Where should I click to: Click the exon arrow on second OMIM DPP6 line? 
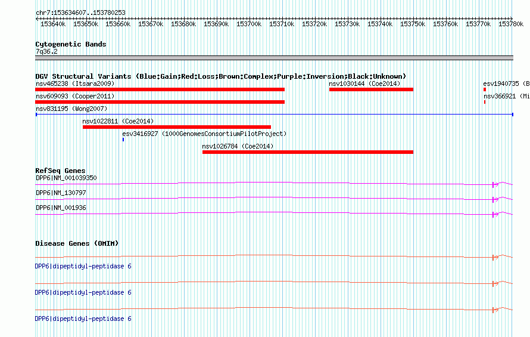click(x=495, y=283)
